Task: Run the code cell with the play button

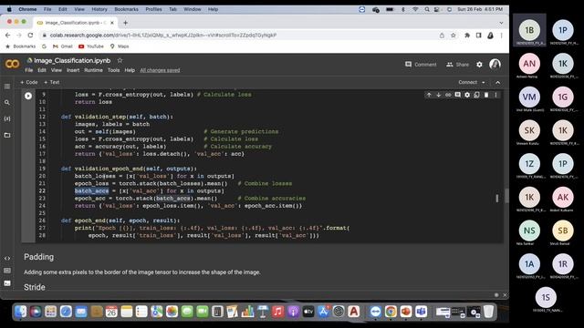Action: click(x=28, y=96)
